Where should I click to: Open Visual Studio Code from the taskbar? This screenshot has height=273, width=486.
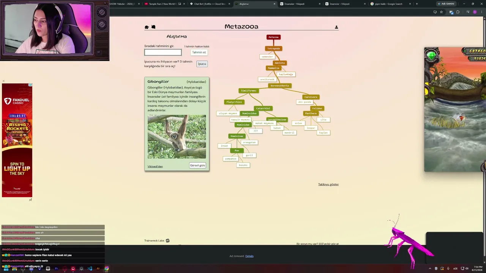90,268
